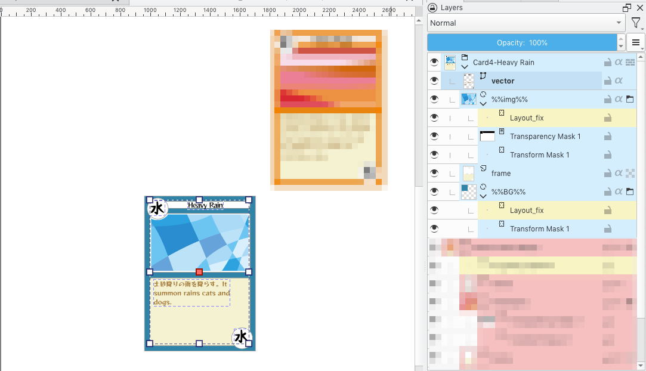
Task: Select the %%img%% layer row
Action: click(548, 99)
